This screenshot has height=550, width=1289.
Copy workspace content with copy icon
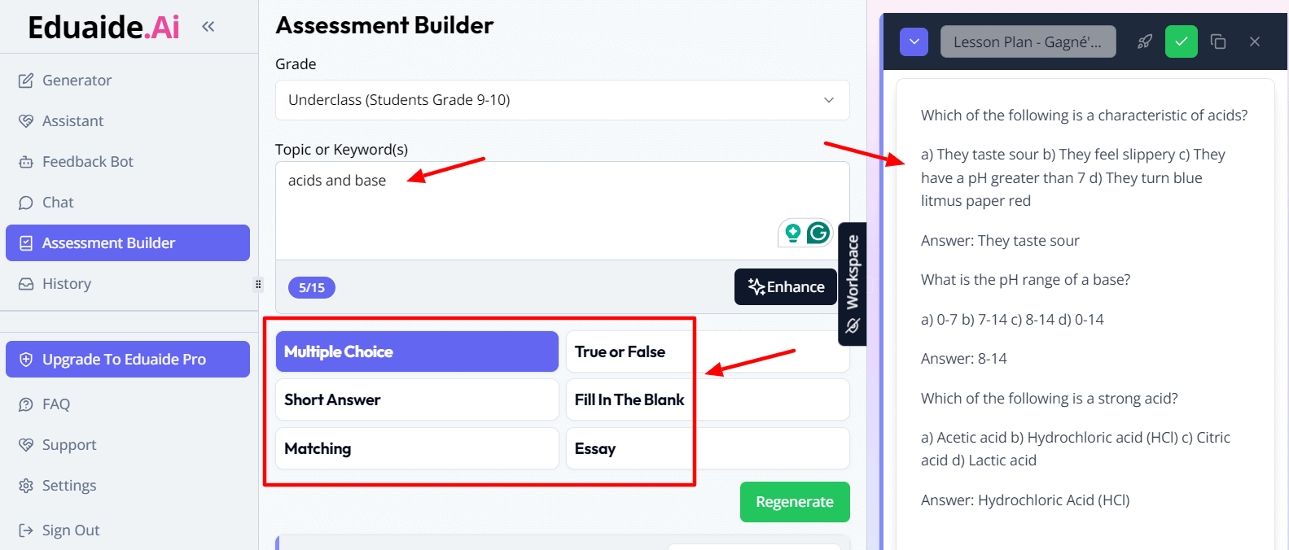click(x=1218, y=41)
